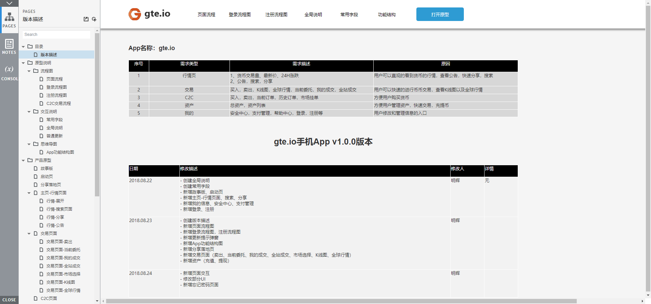Select 全局说明 page in tree
651x304 pixels.
(55, 128)
